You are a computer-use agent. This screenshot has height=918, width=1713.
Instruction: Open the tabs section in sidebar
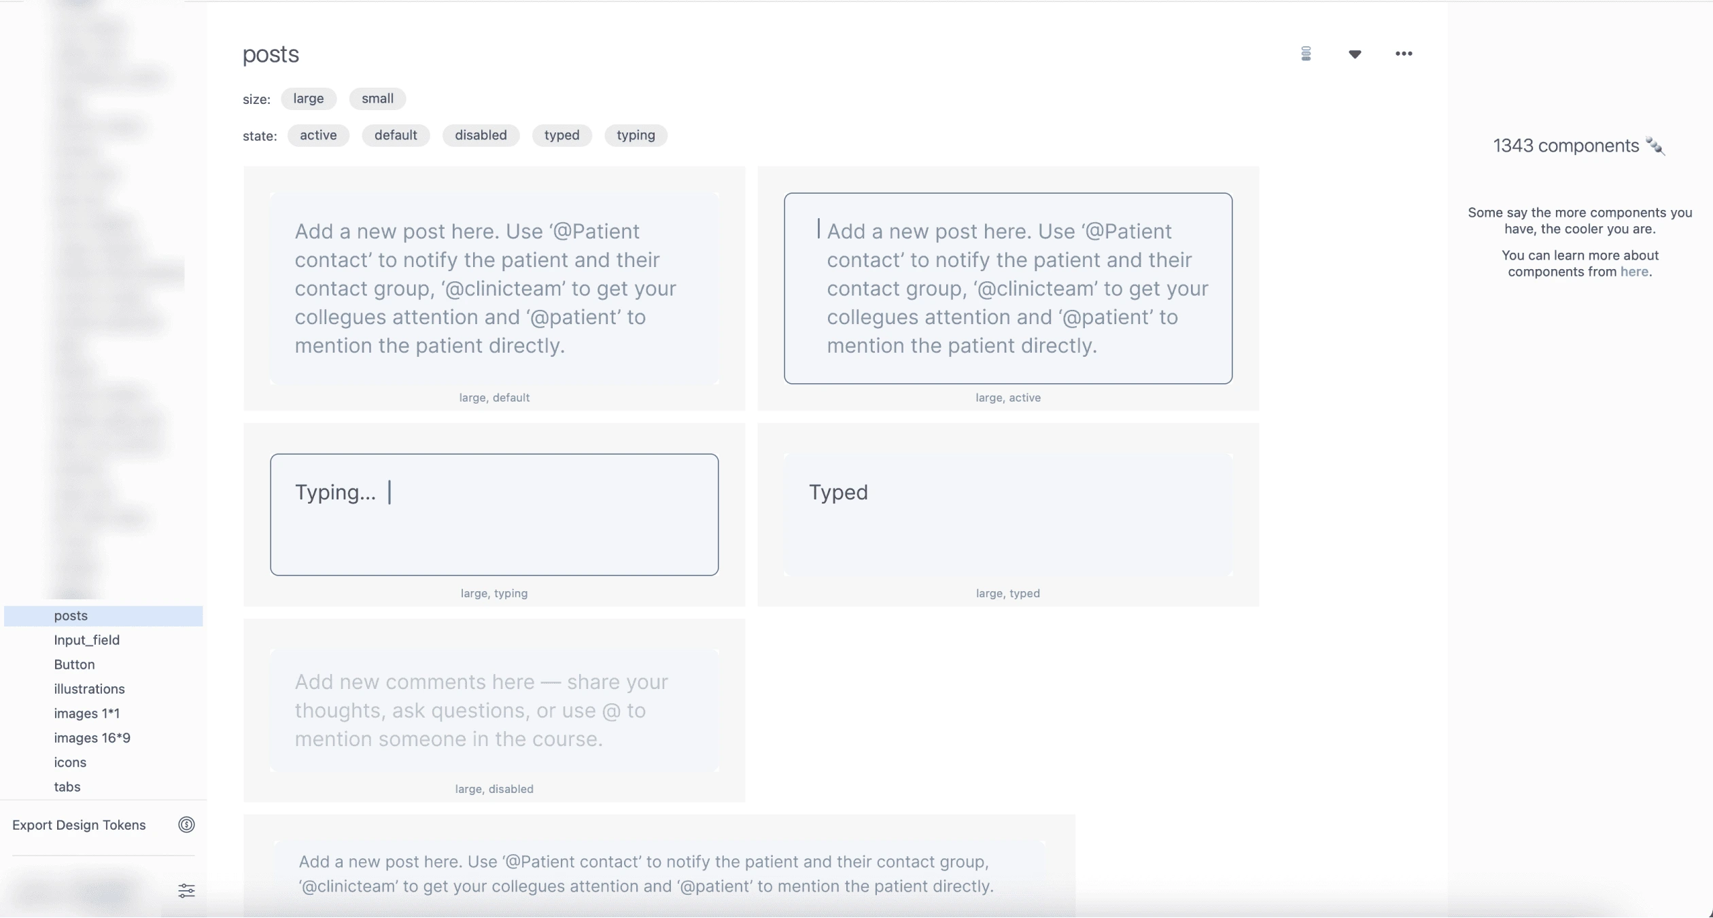(x=68, y=785)
